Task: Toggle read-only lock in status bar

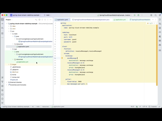Action: [x=159, y=107]
